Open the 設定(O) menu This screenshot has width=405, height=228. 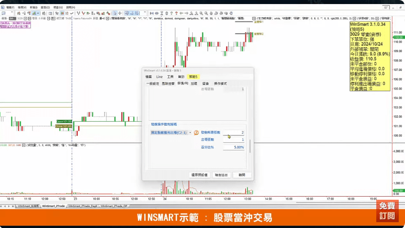point(45,8)
